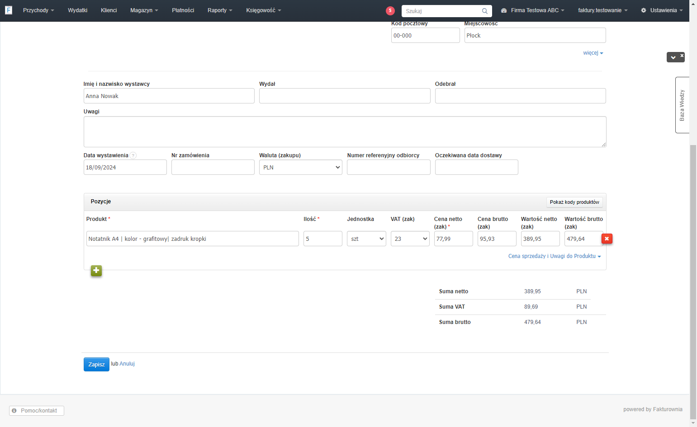Screen dimensions: 697x427
Task: Edit the Miejscowość field containing Płock
Action: tap(535, 35)
